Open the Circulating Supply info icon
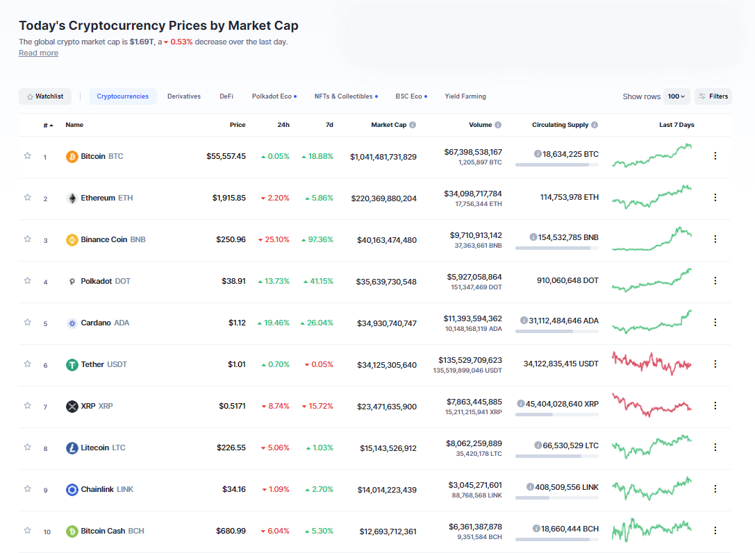This screenshot has height=553, width=755. pos(595,125)
